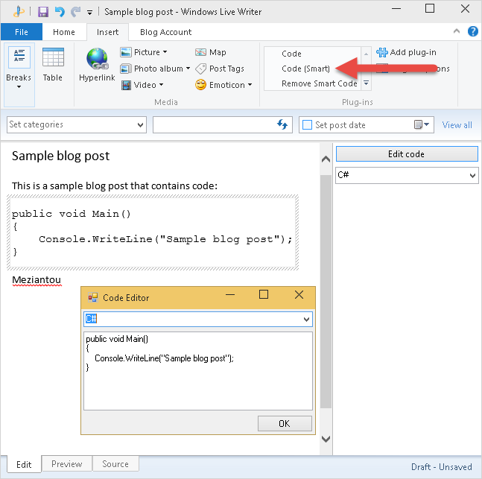Click the Photo album icon
This screenshot has height=479, width=482.
pyautogui.click(x=126, y=69)
